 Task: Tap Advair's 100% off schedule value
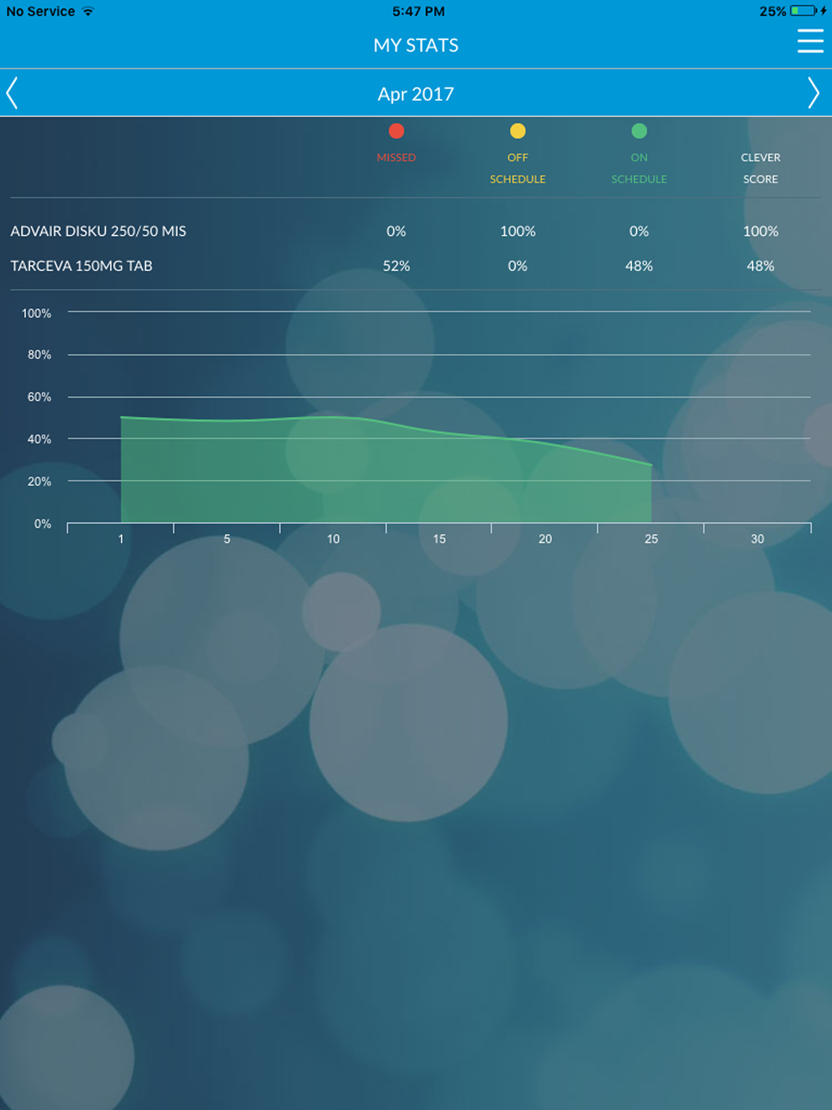point(518,231)
